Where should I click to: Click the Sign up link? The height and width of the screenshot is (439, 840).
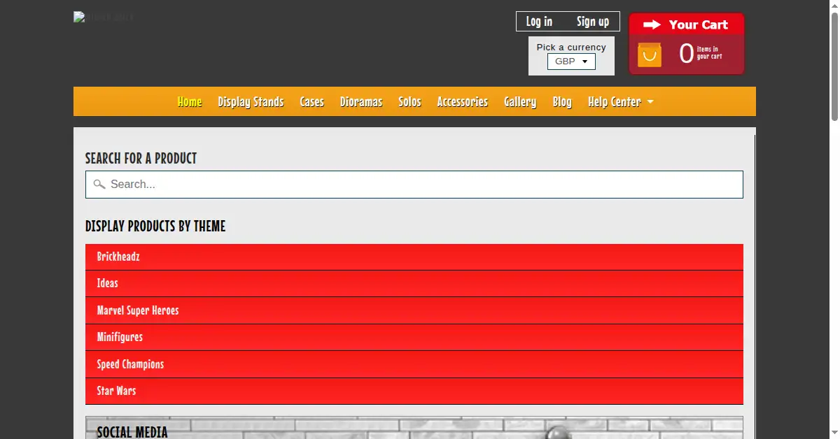pos(593,22)
